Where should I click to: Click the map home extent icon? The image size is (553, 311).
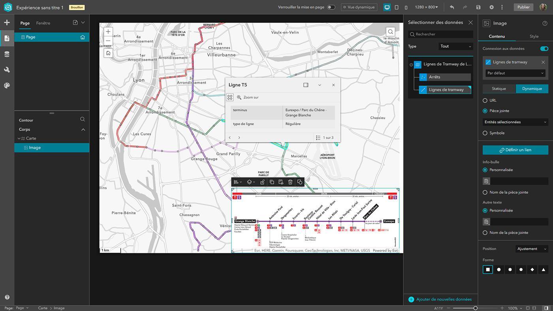tap(108, 53)
